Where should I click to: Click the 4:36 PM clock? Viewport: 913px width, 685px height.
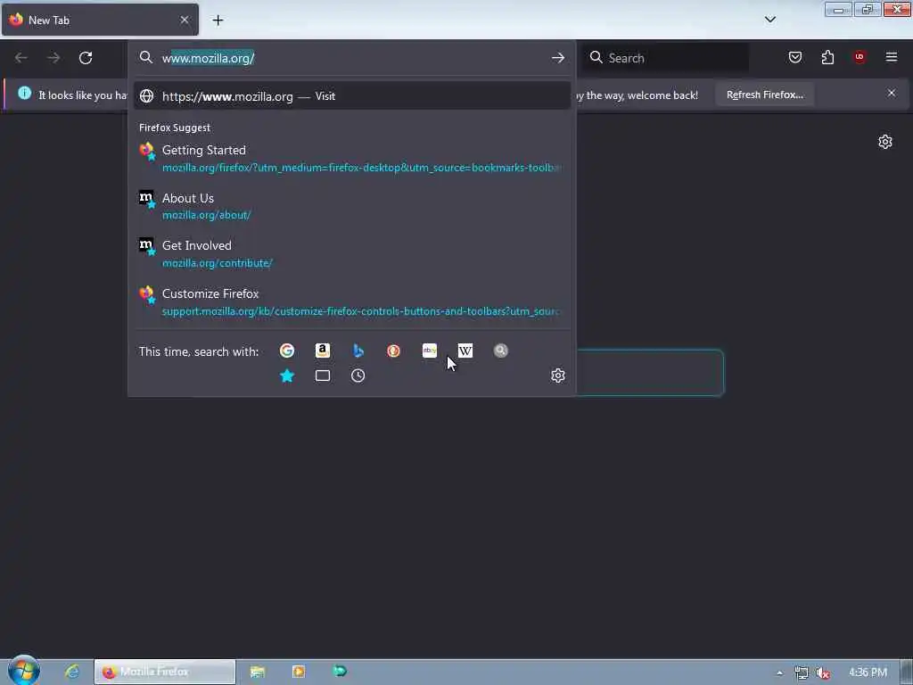coord(868,673)
